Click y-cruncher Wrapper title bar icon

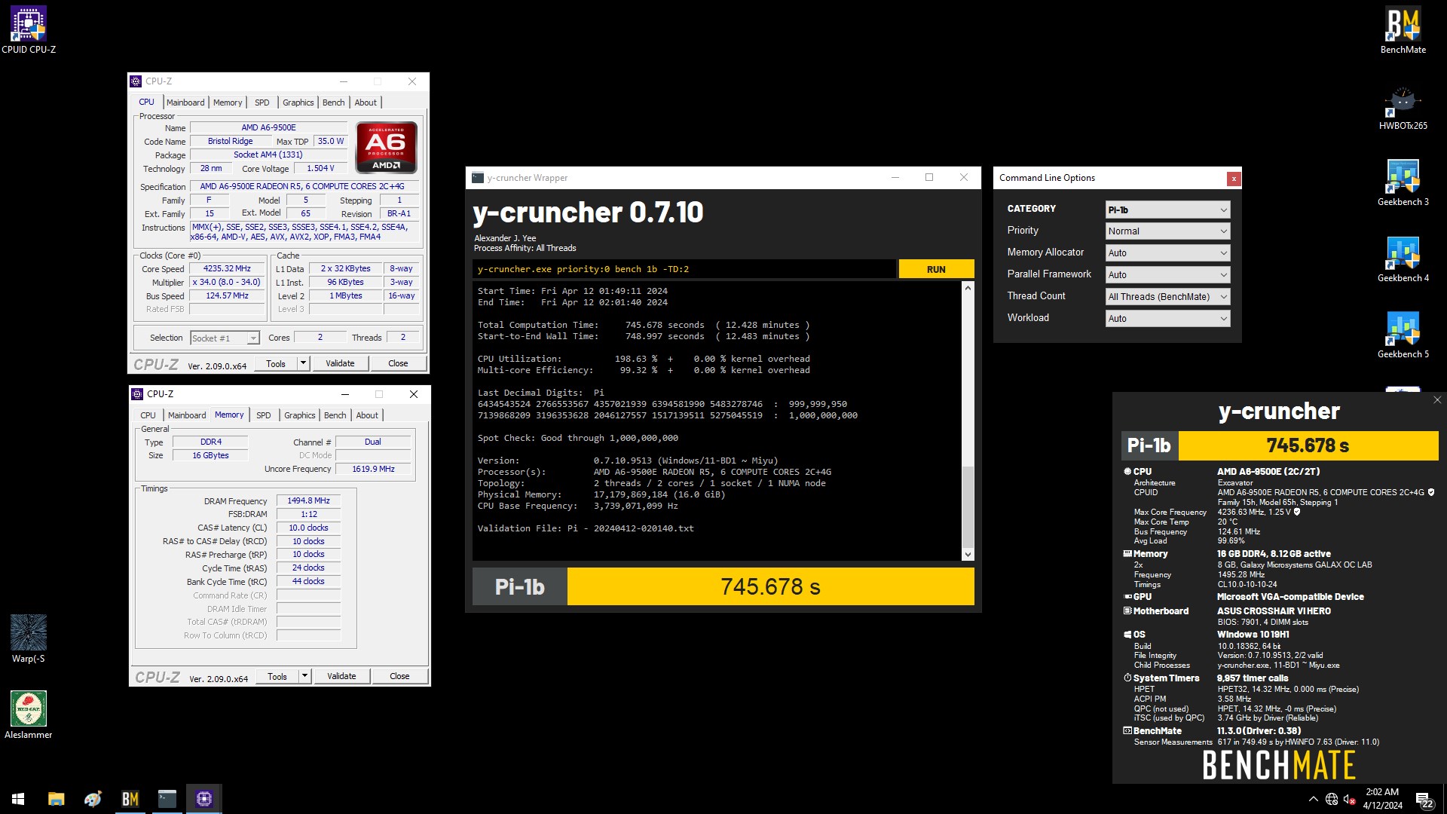coord(477,178)
